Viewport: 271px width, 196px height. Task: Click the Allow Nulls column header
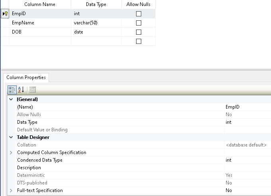(138, 4)
